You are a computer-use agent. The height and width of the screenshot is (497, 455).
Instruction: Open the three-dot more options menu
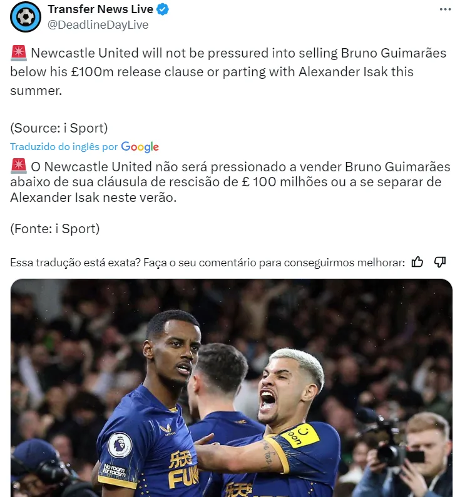click(x=445, y=9)
